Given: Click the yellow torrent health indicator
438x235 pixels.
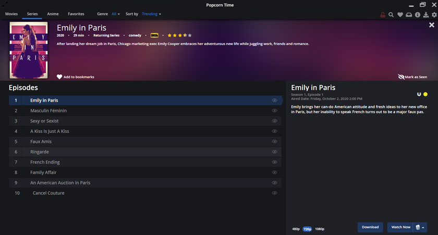Looking at the screenshot, I should click(x=425, y=94).
